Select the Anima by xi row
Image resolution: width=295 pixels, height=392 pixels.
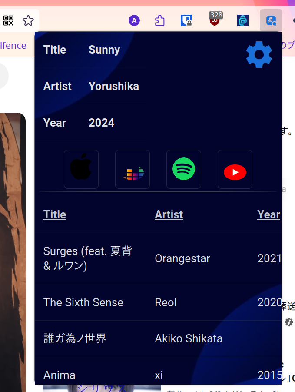tap(158, 371)
